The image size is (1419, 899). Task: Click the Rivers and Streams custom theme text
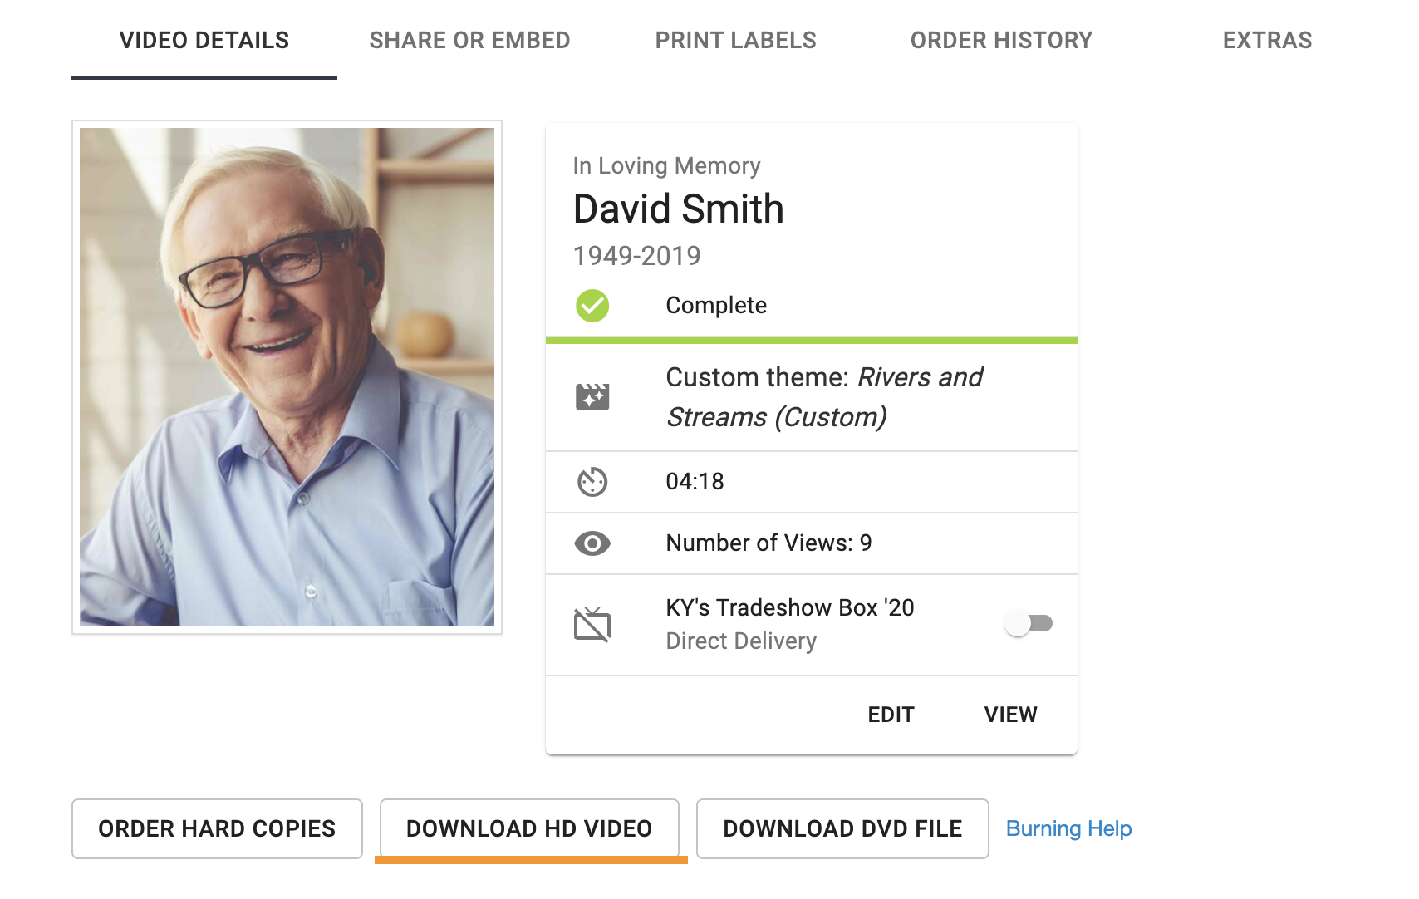[x=824, y=397]
